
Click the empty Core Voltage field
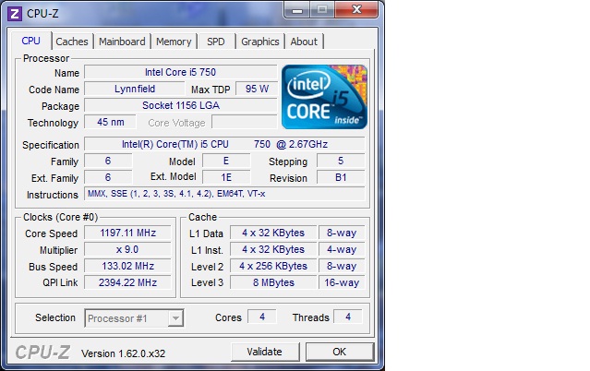tap(245, 122)
